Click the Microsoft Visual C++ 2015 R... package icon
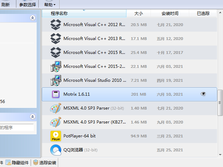Screen dimensions: 223x167 [56, 53]
